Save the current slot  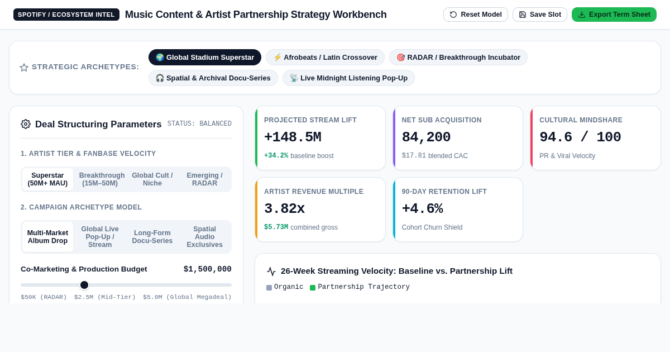540,15
